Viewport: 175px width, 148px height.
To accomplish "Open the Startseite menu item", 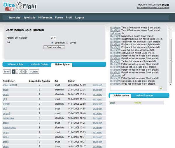I will pyautogui.click(x=14, y=17).
